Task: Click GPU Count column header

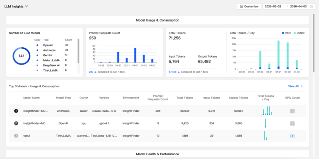Action: 292,98
